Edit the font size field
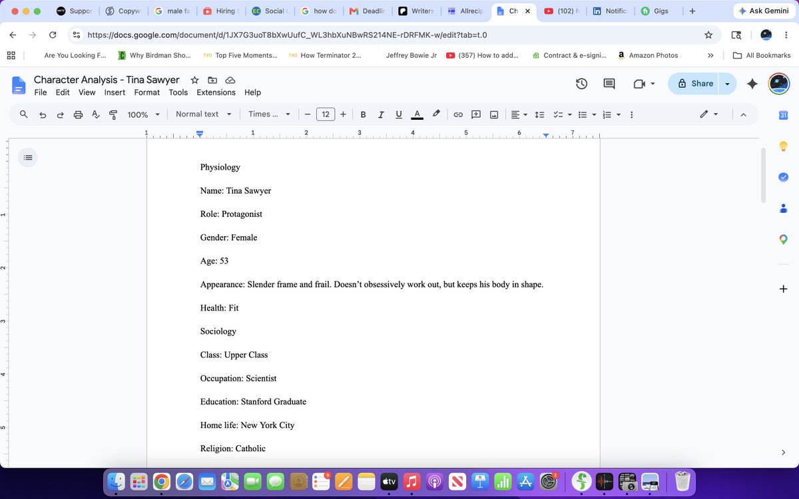 click(x=326, y=114)
